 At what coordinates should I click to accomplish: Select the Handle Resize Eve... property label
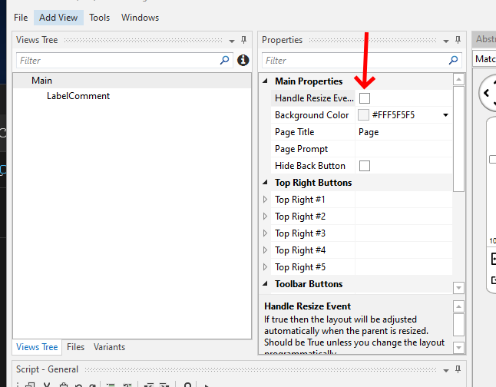[x=313, y=98]
